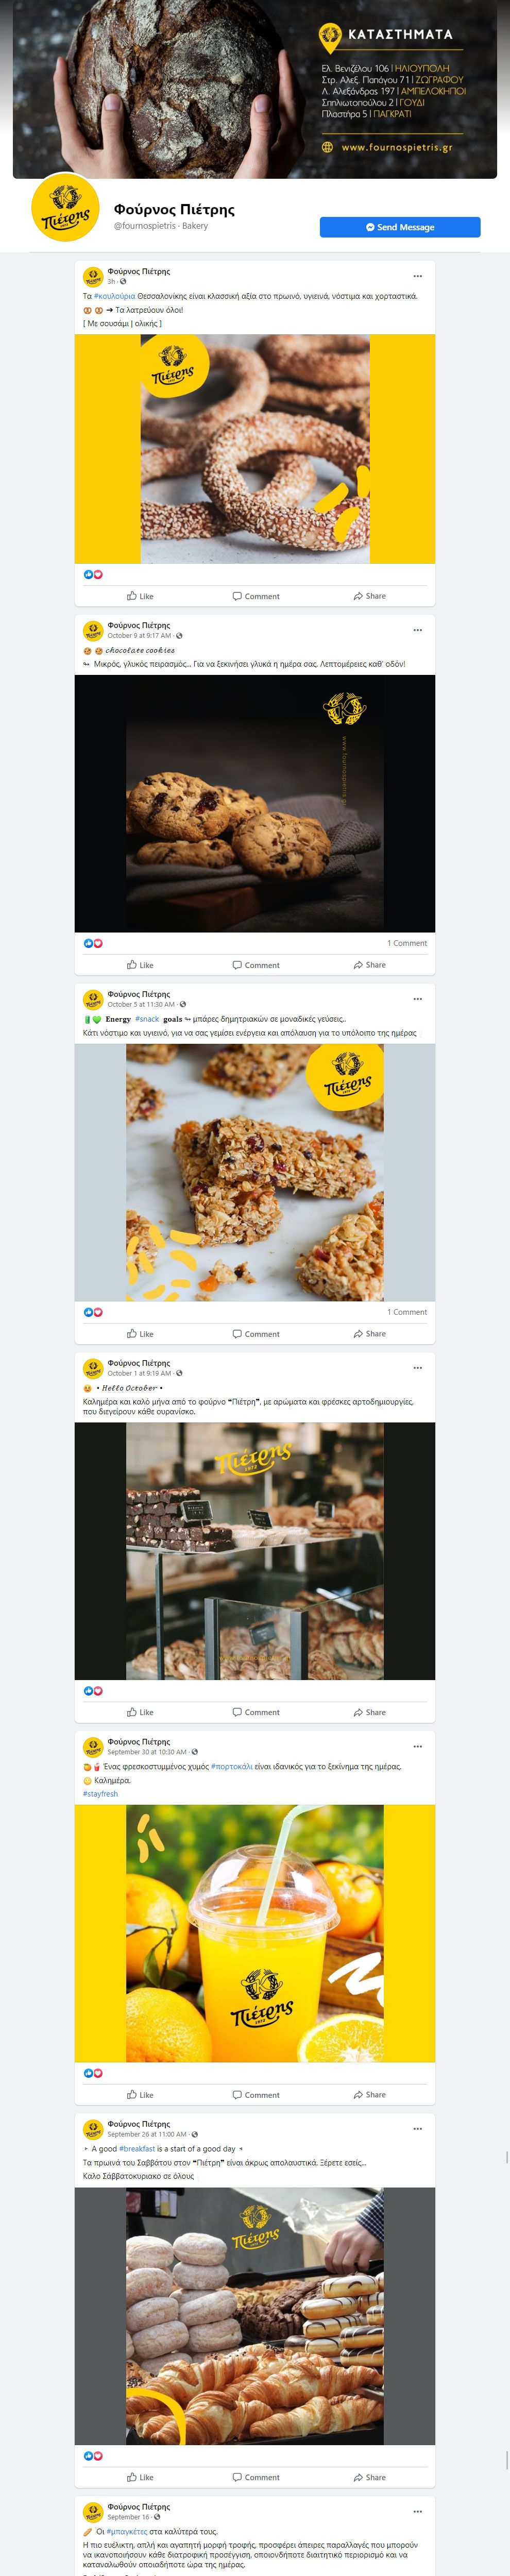Share the Energy snack bars post
The image size is (510, 2576).
coord(369,1334)
